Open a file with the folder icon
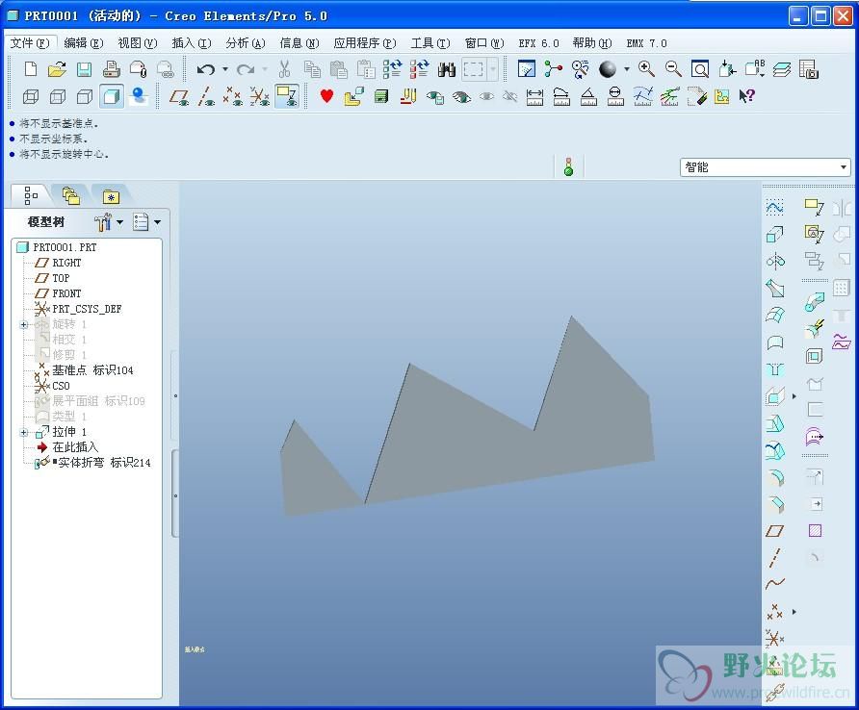Viewport: 859px width, 710px height. click(x=57, y=69)
